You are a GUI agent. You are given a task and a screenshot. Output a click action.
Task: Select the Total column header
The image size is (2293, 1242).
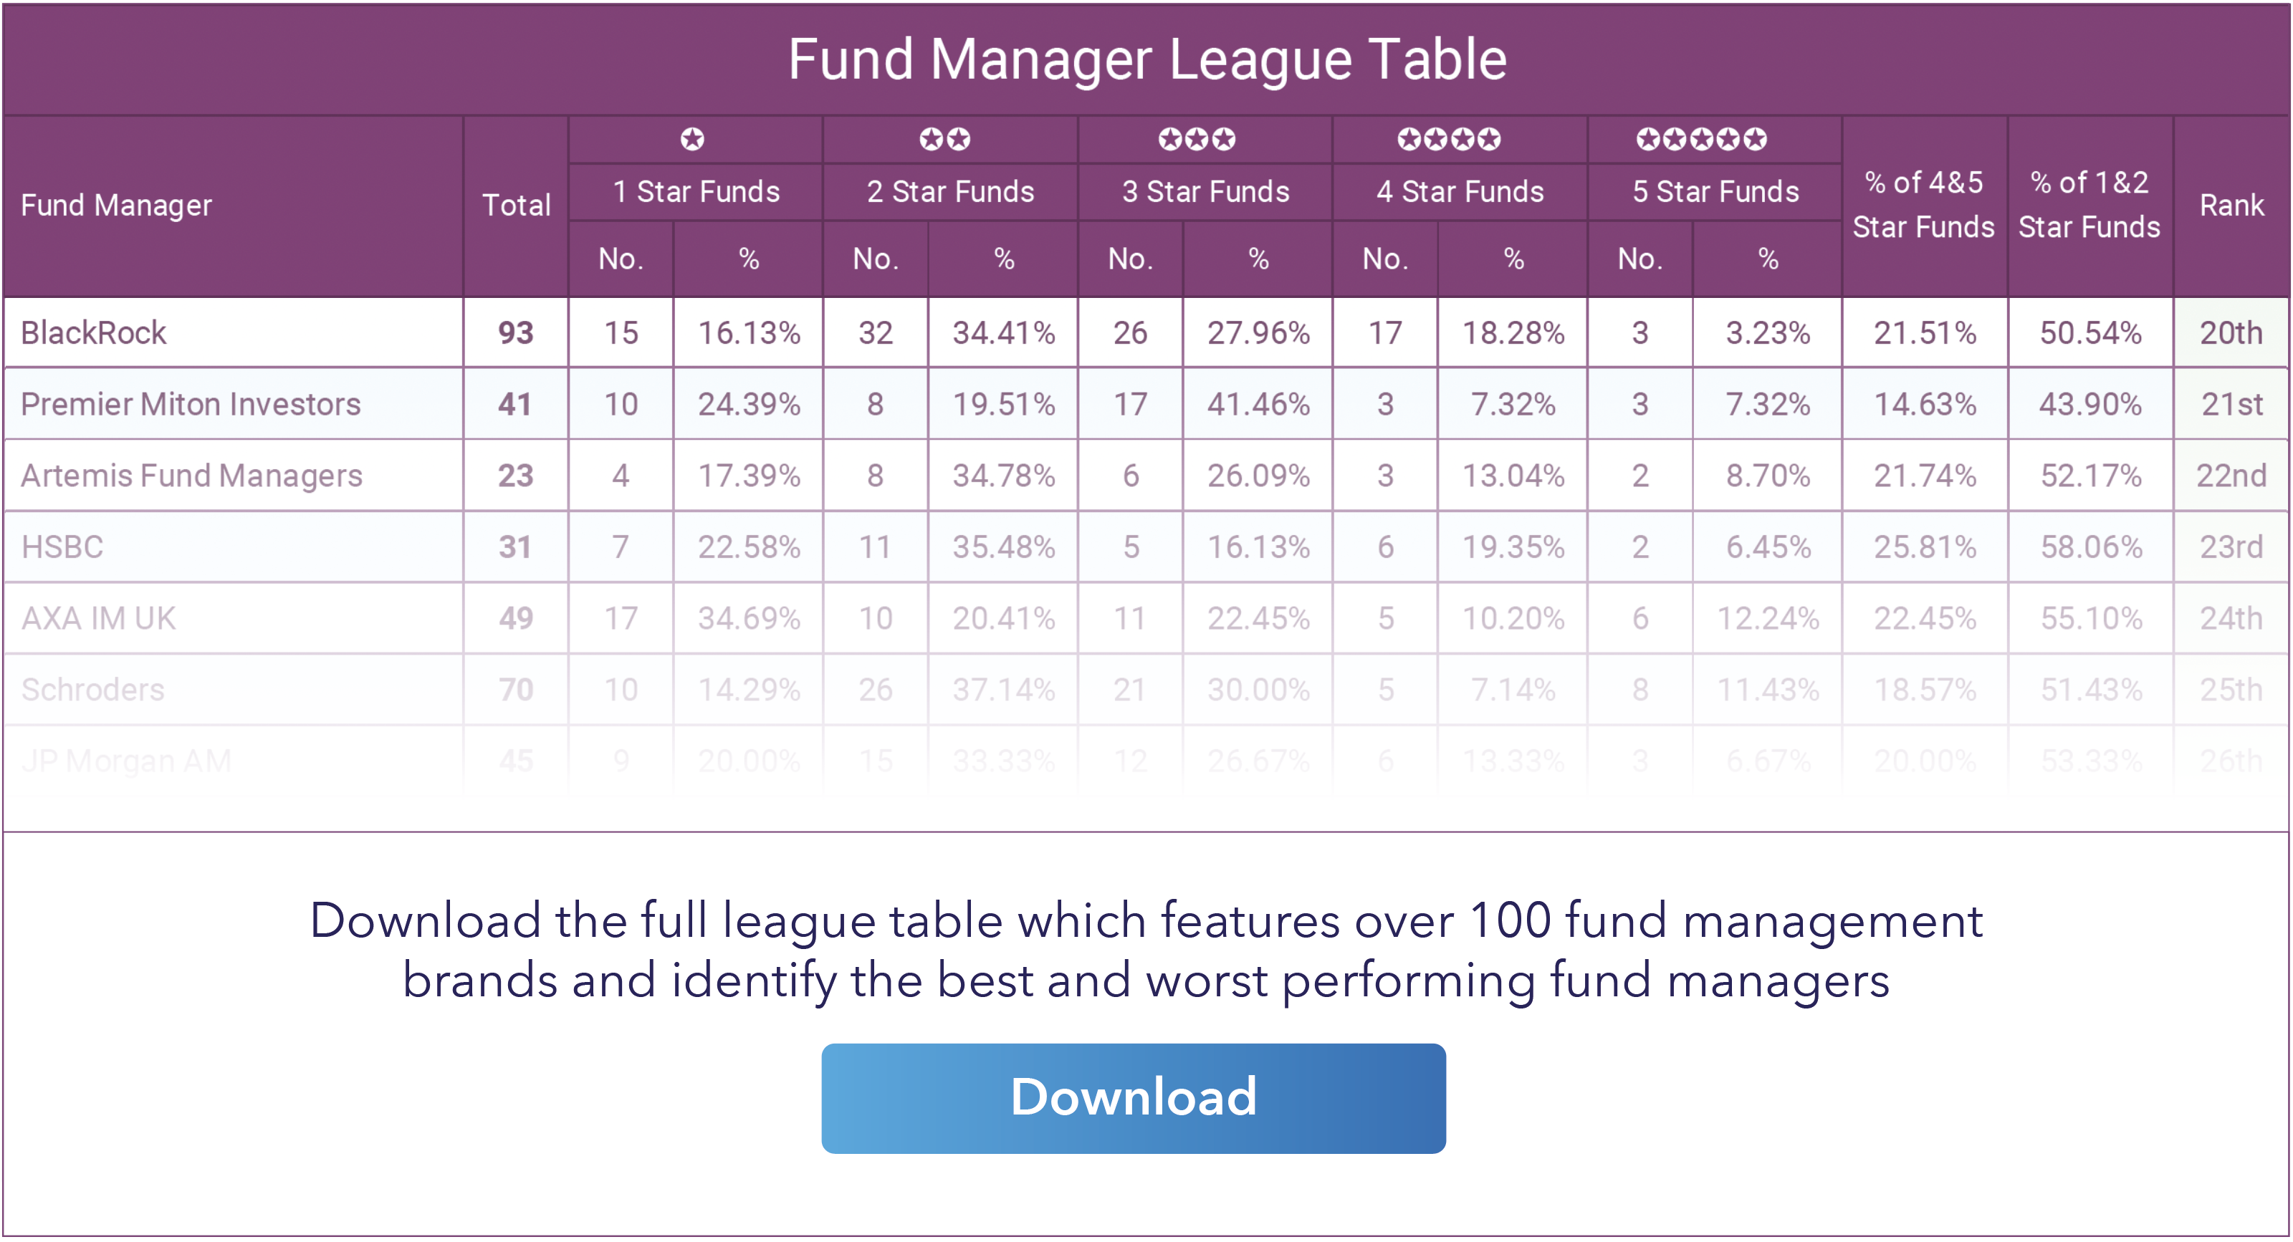tap(516, 206)
